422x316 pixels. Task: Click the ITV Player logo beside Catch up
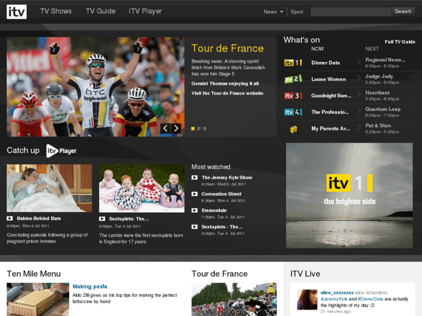(62, 151)
